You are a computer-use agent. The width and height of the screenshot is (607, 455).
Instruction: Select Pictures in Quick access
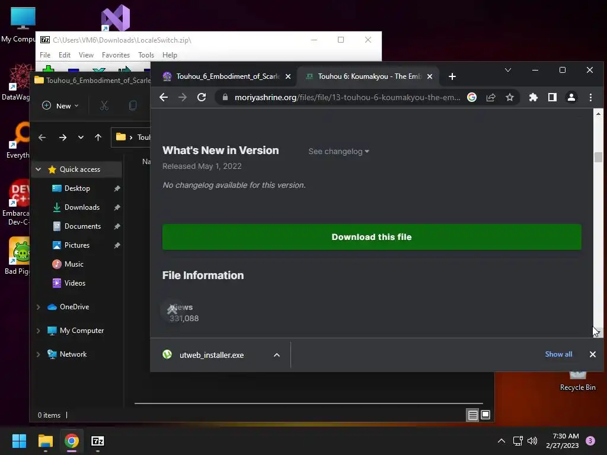point(77,245)
